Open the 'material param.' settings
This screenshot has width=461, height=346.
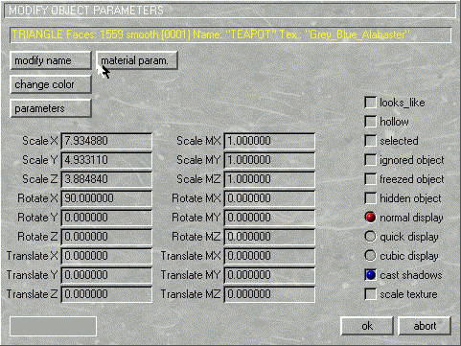(137, 60)
